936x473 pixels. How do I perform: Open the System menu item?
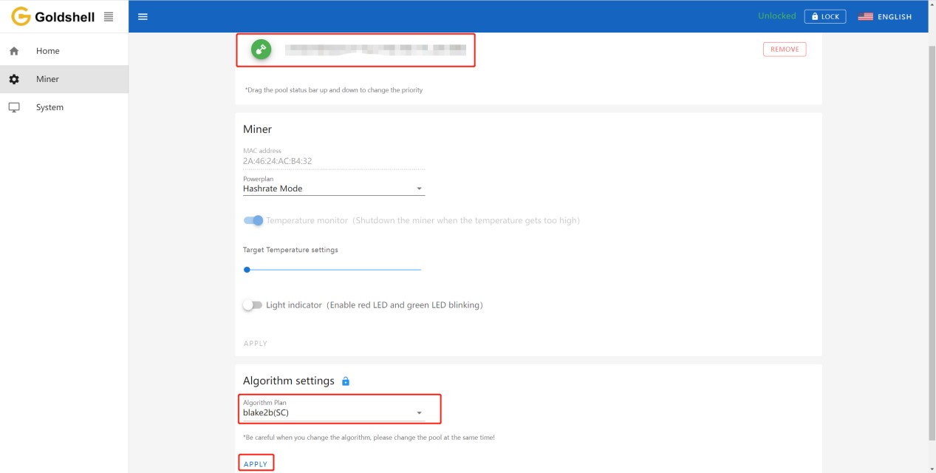pyautogui.click(x=64, y=107)
